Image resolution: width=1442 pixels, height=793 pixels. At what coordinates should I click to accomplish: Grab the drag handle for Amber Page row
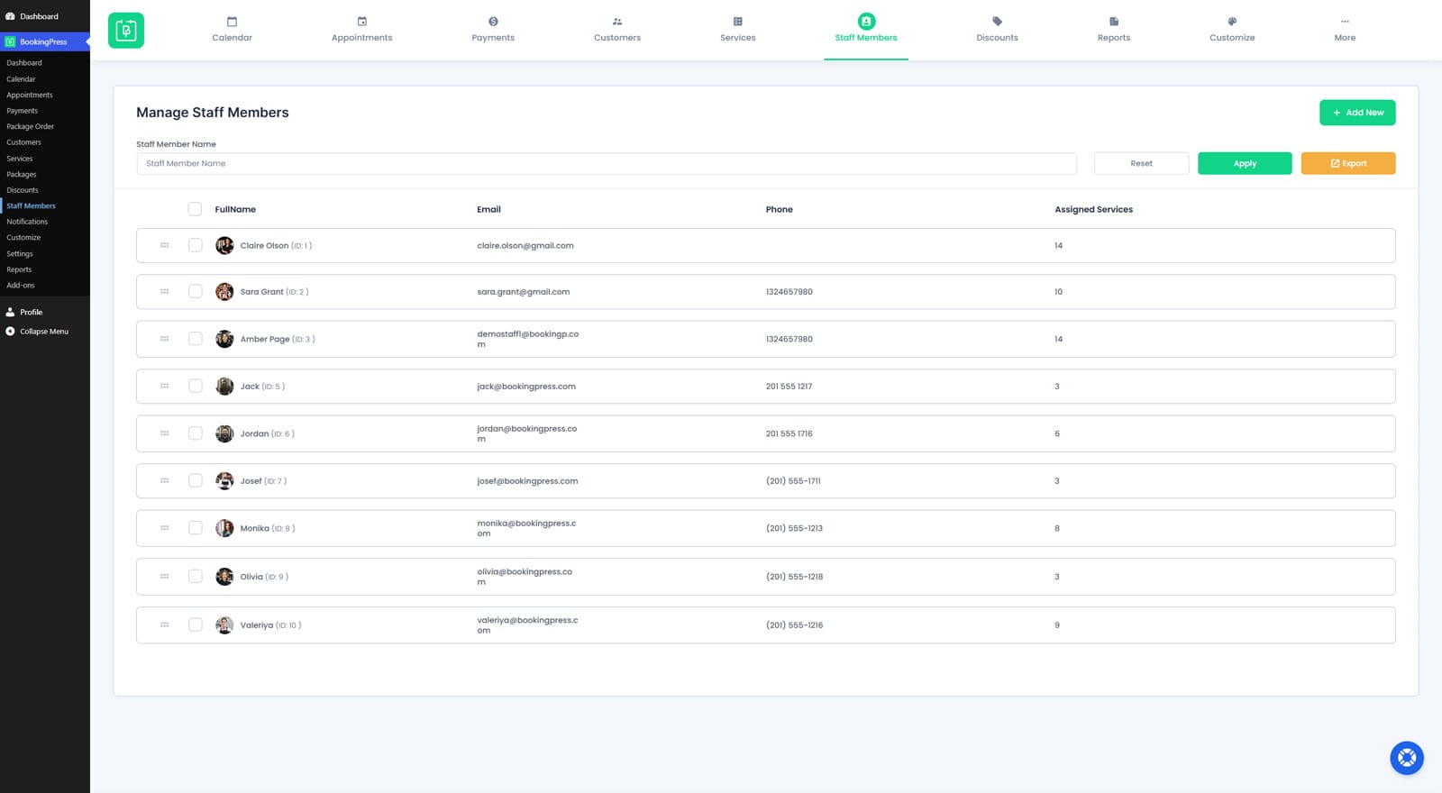(x=164, y=339)
